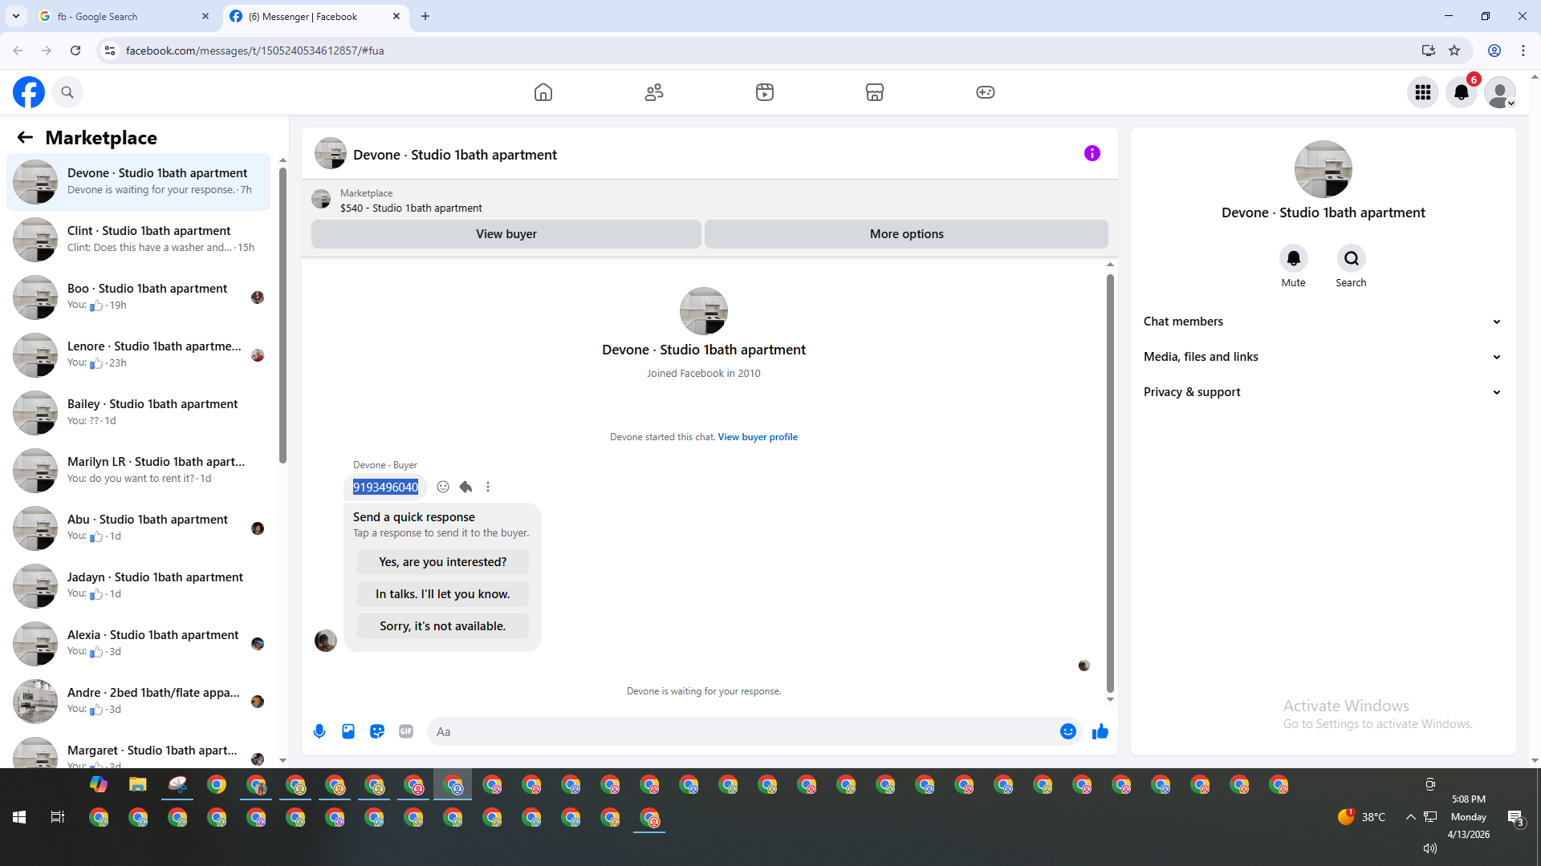Screen dimensions: 1541x866
Task: Open the Jadayn Studio 1bath apartment chat
Action: pyautogui.click(x=138, y=586)
